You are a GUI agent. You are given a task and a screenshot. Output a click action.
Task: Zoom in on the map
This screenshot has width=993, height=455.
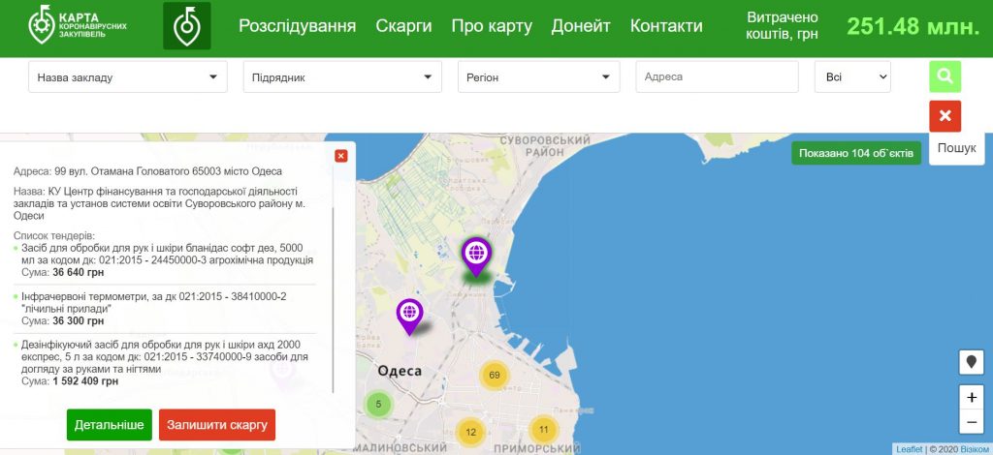pyautogui.click(x=972, y=398)
